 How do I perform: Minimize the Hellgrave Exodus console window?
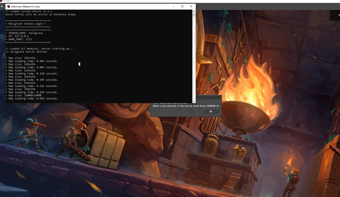point(173,6)
